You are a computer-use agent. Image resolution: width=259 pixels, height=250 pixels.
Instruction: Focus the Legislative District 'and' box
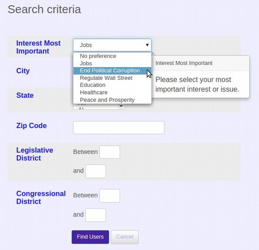click(x=96, y=171)
